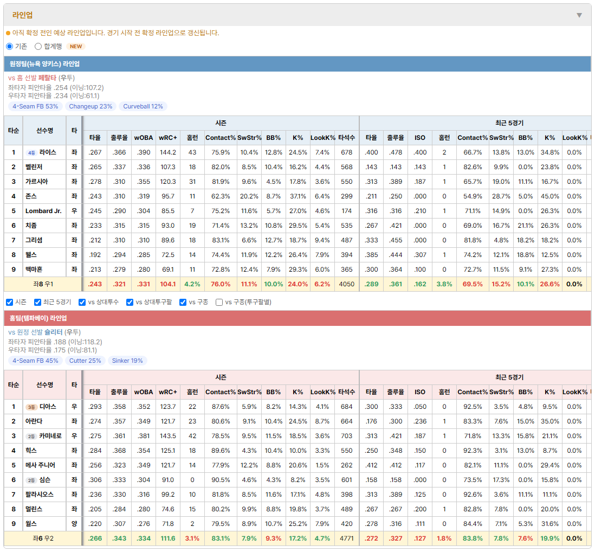Click the small badge beside 카미네로
Viewport: 595px width, 552px height.
31,436
